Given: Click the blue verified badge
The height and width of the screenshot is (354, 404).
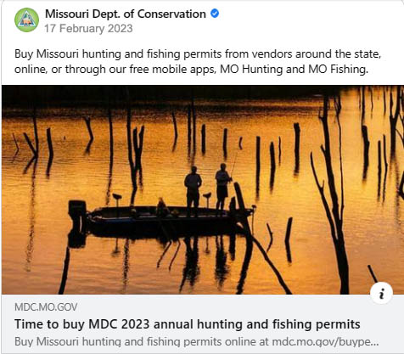Looking at the screenshot, I should click(x=215, y=14).
